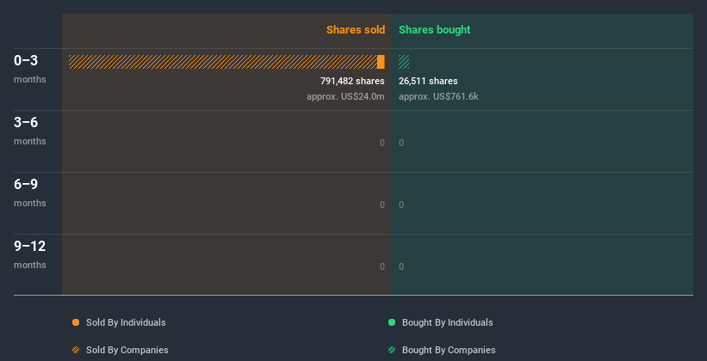Image resolution: width=707 pixels, height=361 pixels.
Task: Click the approx. US$24.0m sold amount
Action: [345, 96]
